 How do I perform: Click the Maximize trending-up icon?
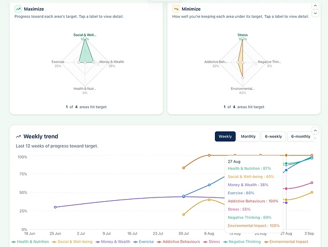18,9
